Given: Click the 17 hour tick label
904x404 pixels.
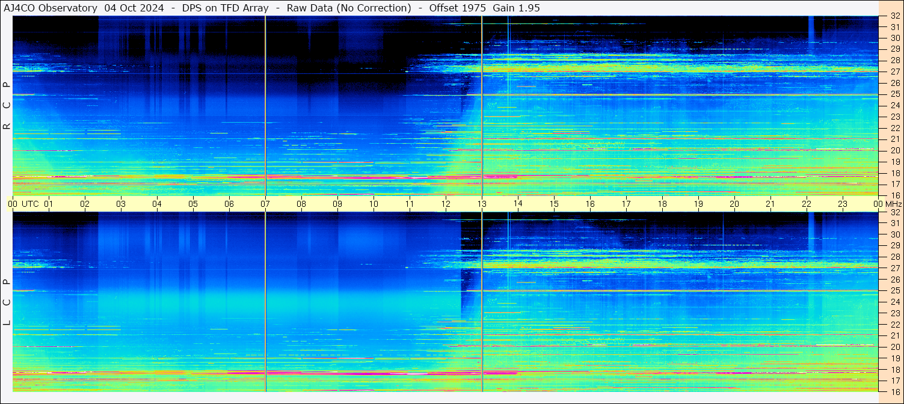Looking at the screenshot, I should tap(626, 204).
